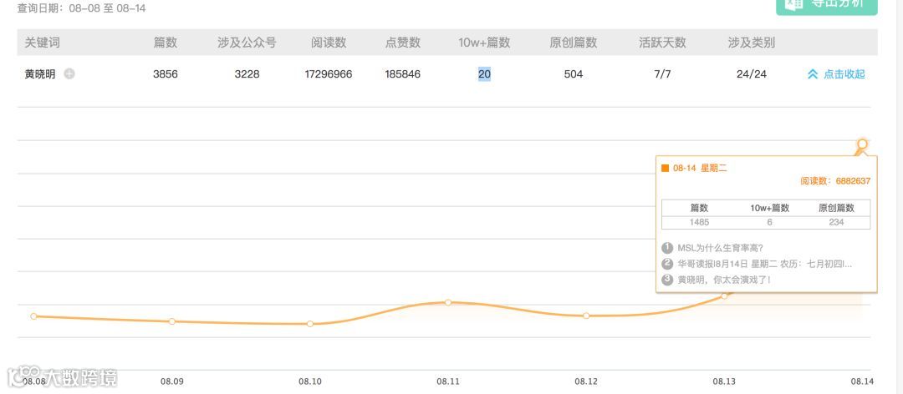Image resolution: width=903 pixels, height=394 pixels.
Task: Click the 10w+篇数 column header in table
Action: coord(484,43)
